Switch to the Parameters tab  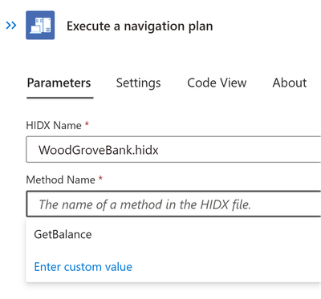[59, 83]
